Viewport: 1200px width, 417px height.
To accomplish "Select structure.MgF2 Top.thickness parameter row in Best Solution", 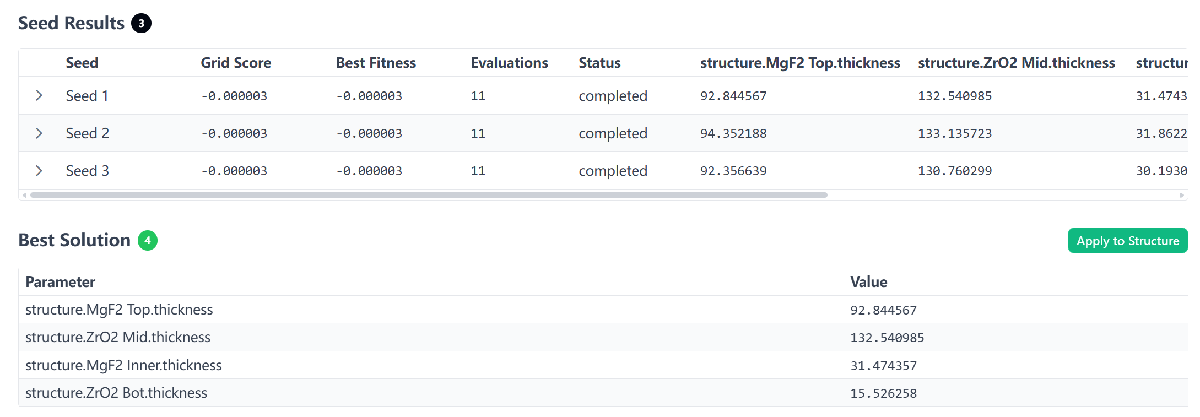I will click(x=603, y=310).
